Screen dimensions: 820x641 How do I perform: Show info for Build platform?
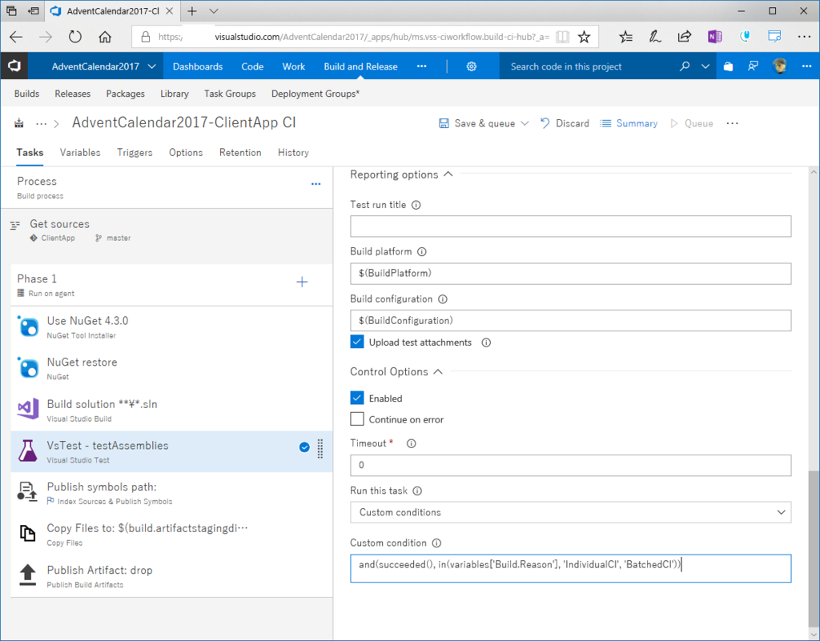point(421,252)
